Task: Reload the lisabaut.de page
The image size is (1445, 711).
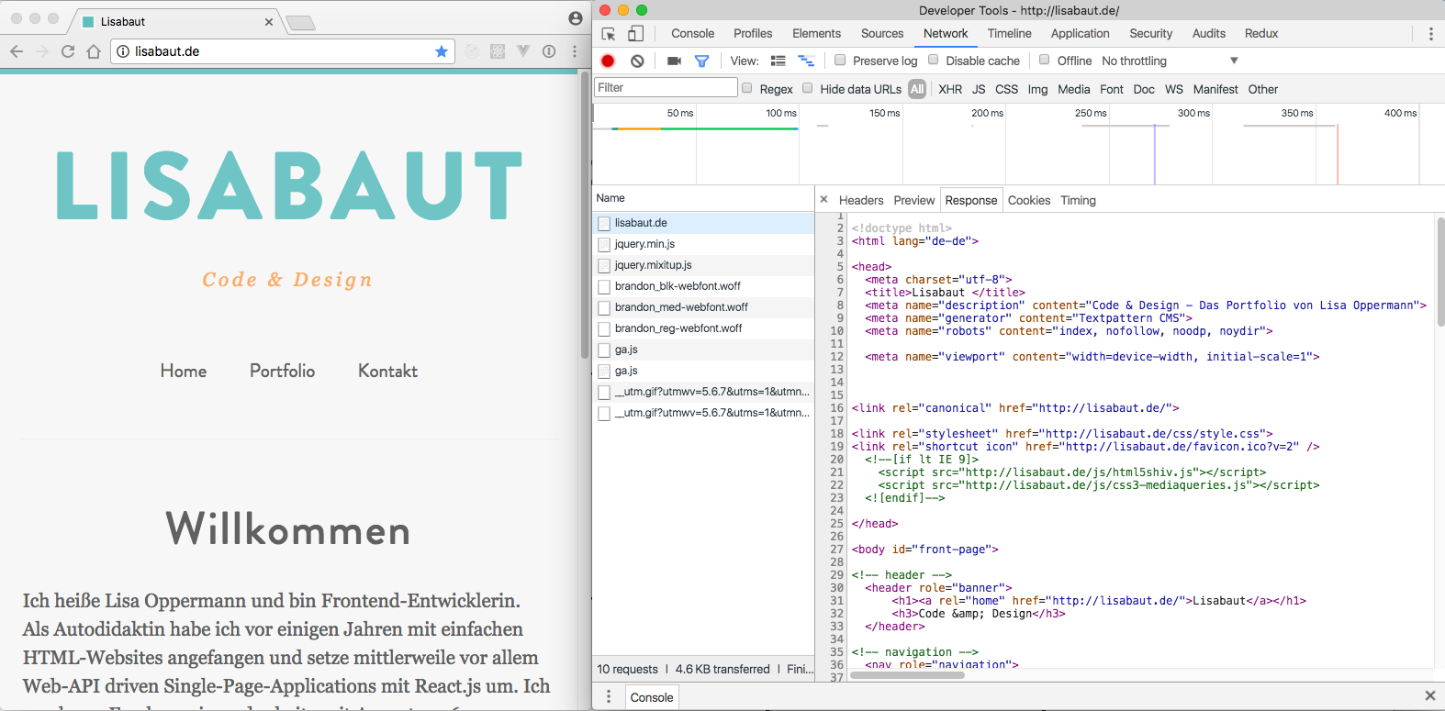Action: click(68, 51)
